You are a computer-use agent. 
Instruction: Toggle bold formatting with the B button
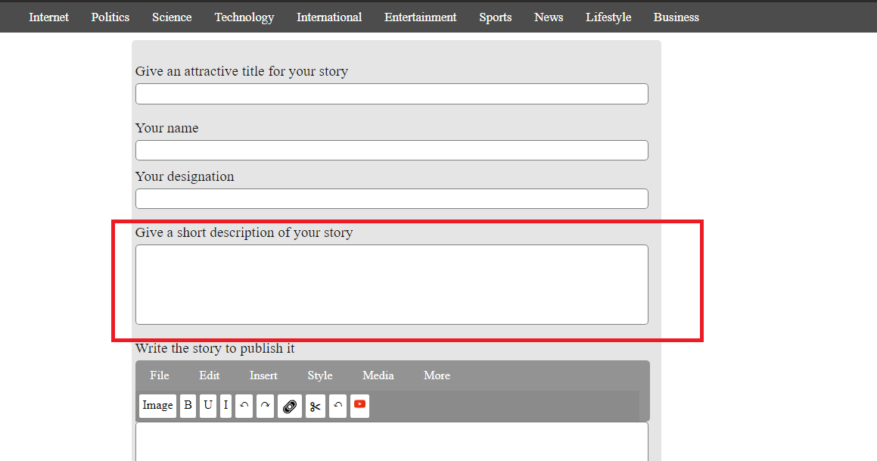[188, 406]
